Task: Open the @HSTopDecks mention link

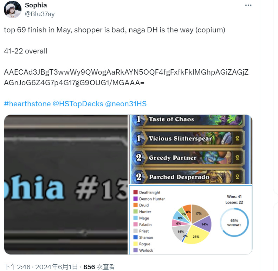Action: (78, 104)
